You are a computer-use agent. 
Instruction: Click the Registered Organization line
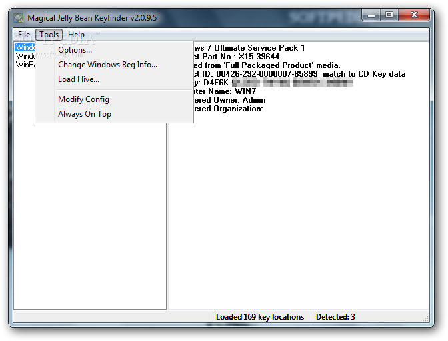point(228,109)
